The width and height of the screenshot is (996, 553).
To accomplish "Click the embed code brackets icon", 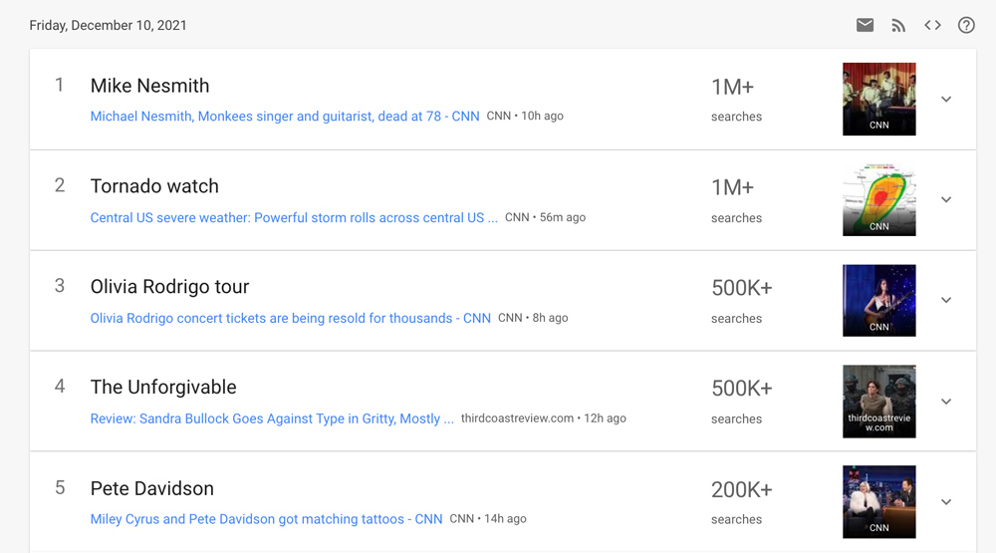I will pos(932,25).
